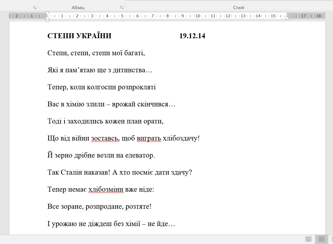Click the underlined word 'виграть'
This screenshot has width=333, height=244.
click(149, 138)
